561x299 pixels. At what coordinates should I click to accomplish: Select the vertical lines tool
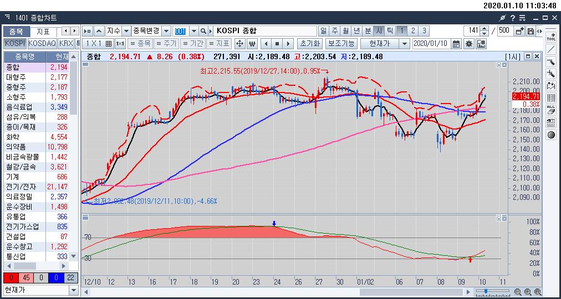click(x=551, y=98)
